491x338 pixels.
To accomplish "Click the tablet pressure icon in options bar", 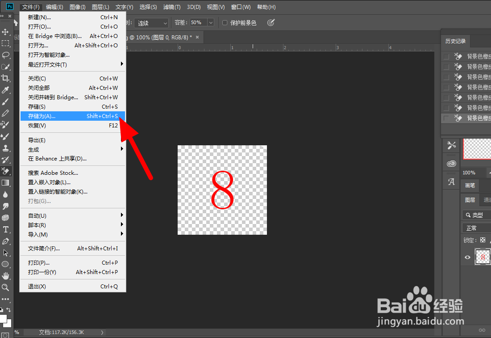I will [271, 22].
